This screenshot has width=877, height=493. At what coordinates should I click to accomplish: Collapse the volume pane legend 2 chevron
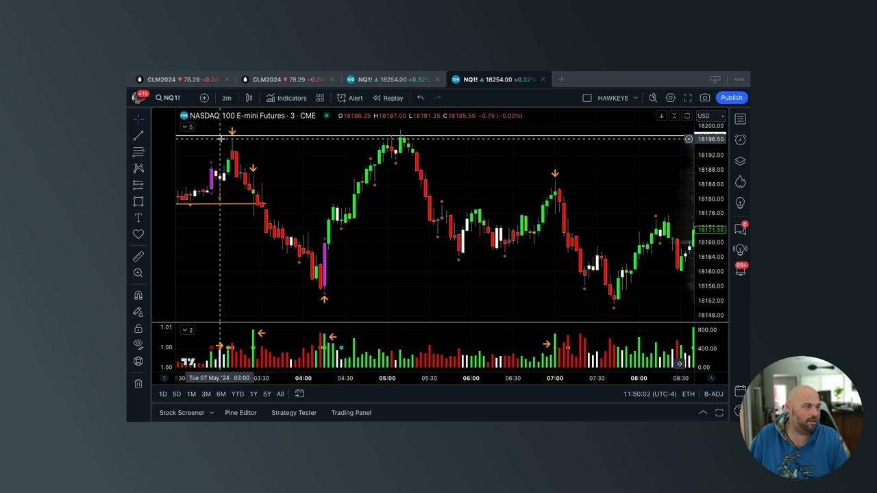point(188,330)
